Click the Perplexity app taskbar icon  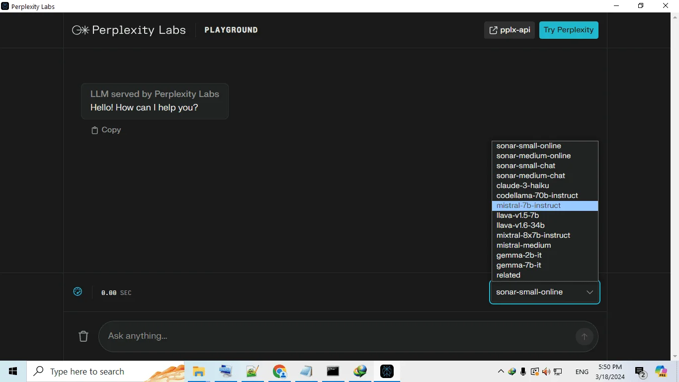[x=387, y=372]
